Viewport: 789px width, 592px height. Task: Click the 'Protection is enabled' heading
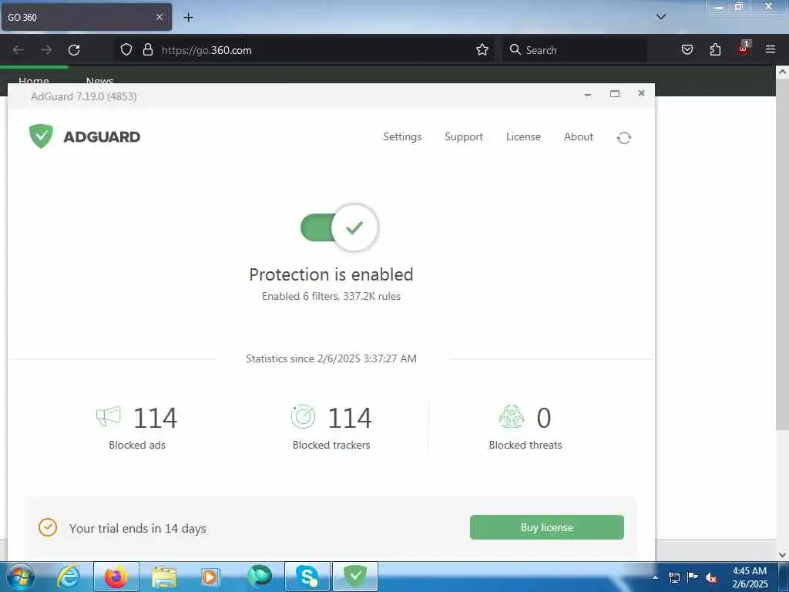[x=331, y=274]
